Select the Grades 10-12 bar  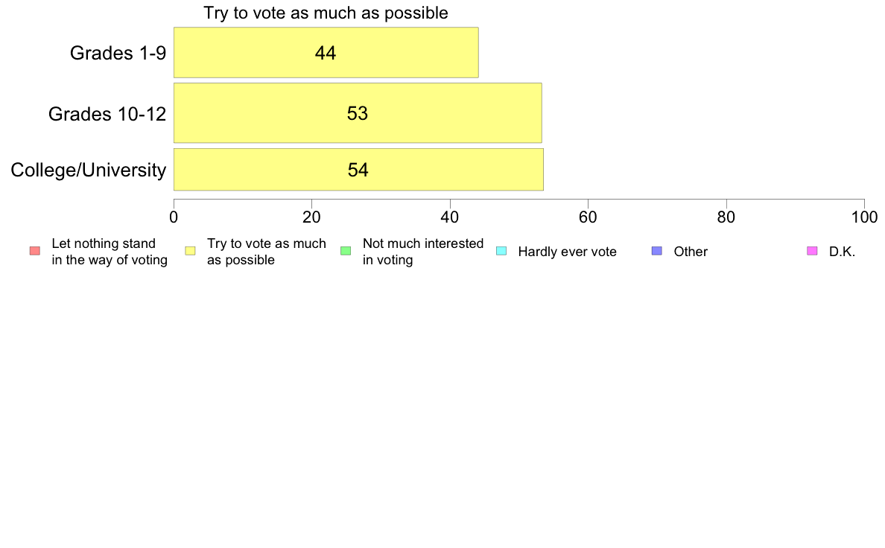coord(358,113)
